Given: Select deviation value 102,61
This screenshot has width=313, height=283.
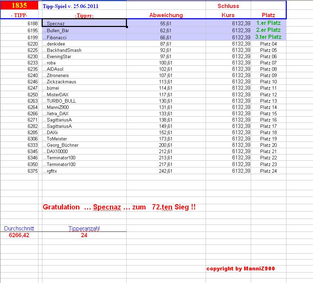Looking at the screenshot, I should tap(165, 69).
